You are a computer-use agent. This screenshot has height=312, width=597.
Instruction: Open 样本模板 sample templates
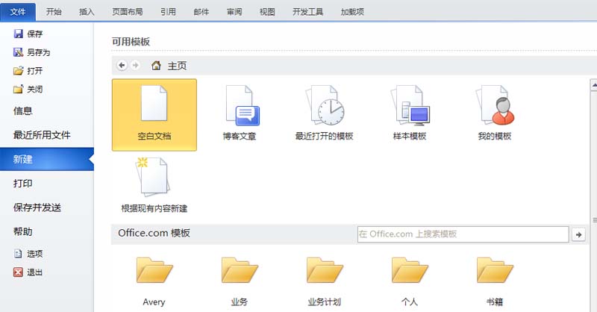click(410, 113)
